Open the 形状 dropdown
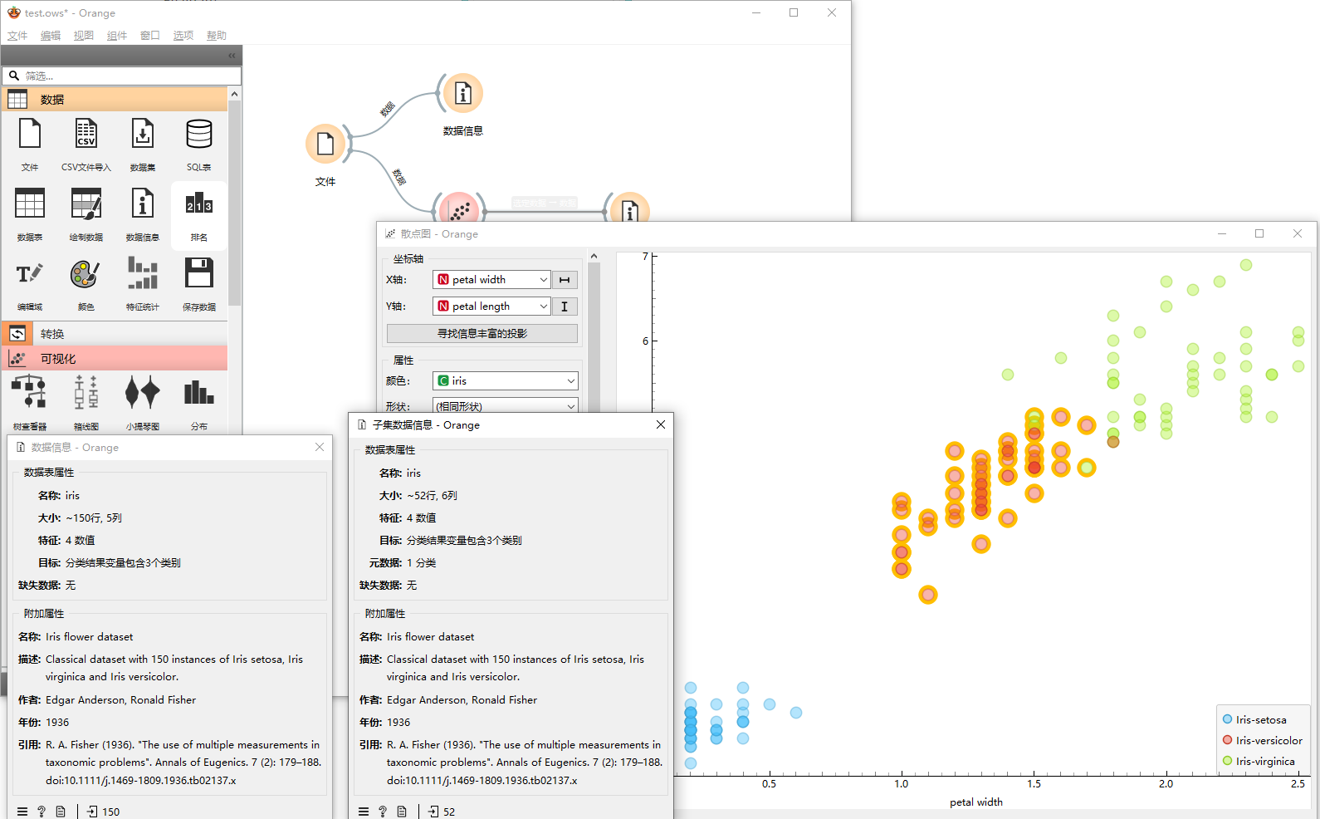 [x=505, y=405]
